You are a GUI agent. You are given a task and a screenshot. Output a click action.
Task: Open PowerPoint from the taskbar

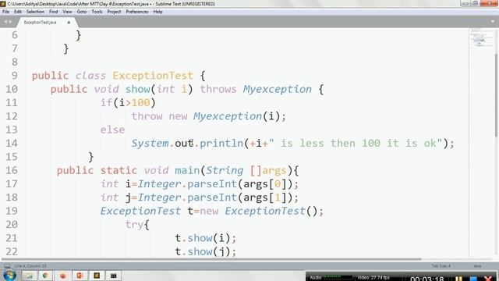80,276
